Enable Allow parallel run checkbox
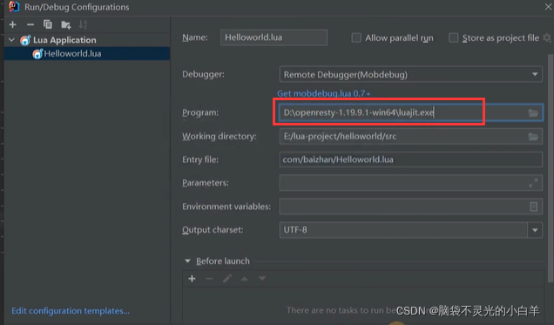This screenshot has width=554, height=325. tap(356, 37)
